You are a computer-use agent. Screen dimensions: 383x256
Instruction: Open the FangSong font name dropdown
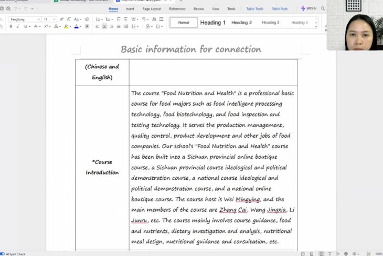[39, 19]
